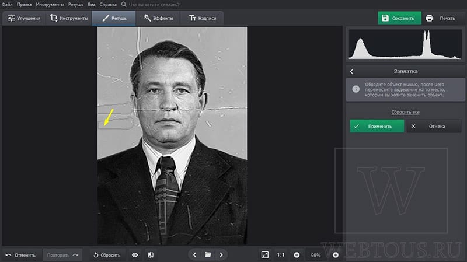
Task: Click the green Применить button
Action: point(377,126)
